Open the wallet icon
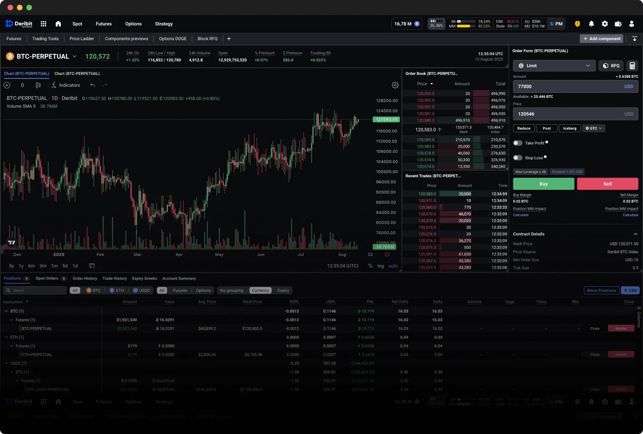 [618, 24]
